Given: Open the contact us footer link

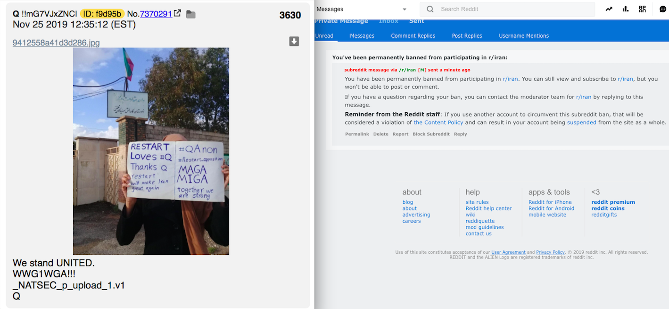Looking at the screenshot, I should pos(479,234).
